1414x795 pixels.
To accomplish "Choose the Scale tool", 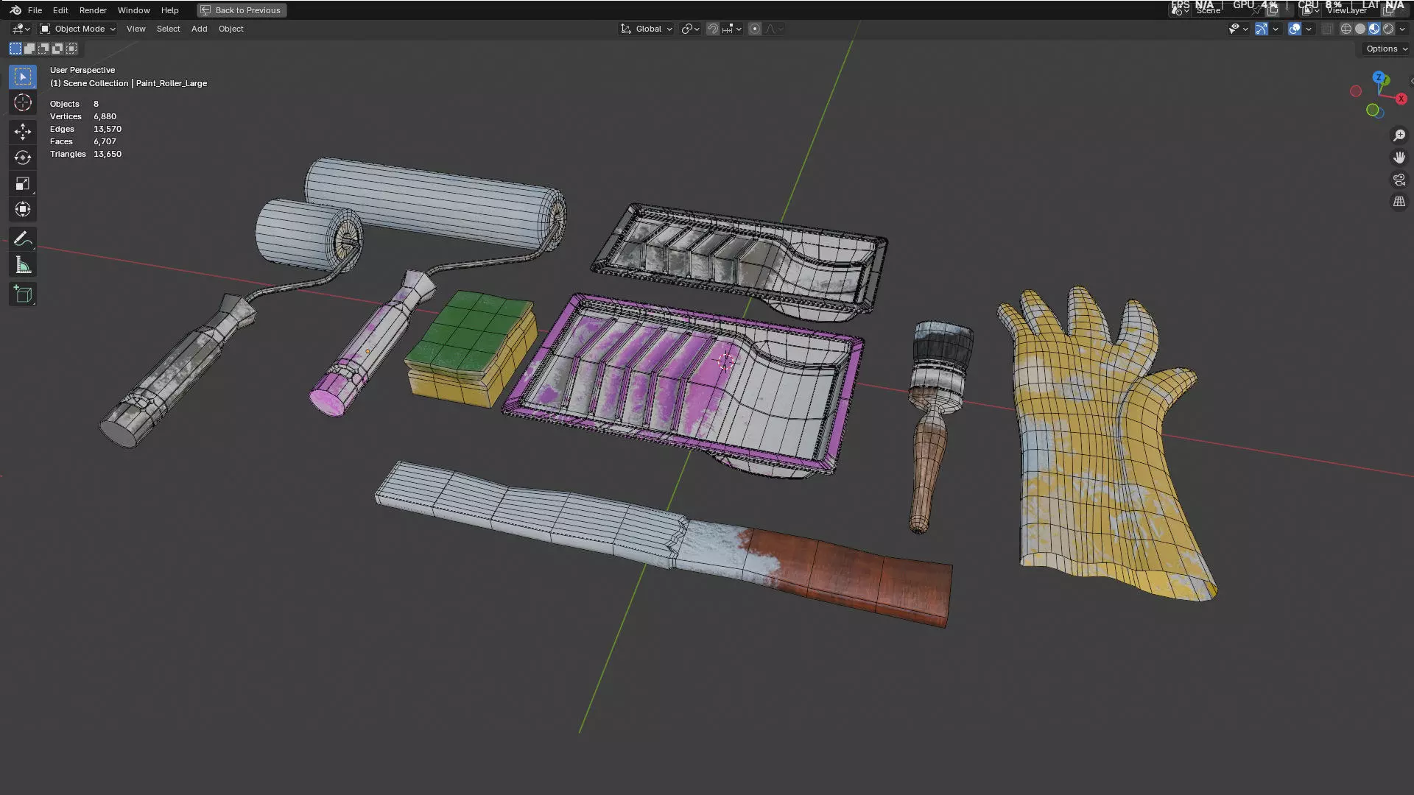I will (22, 184).
